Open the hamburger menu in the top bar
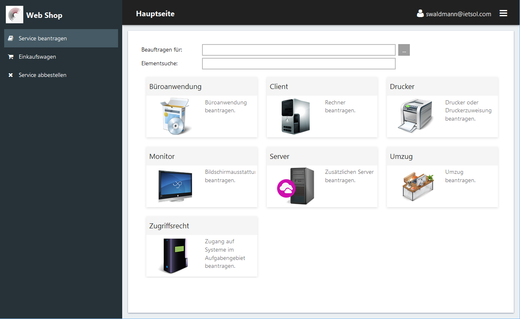The height and width of the screenshot is (319, 520). pyautogui.click(x=503, y=13)
